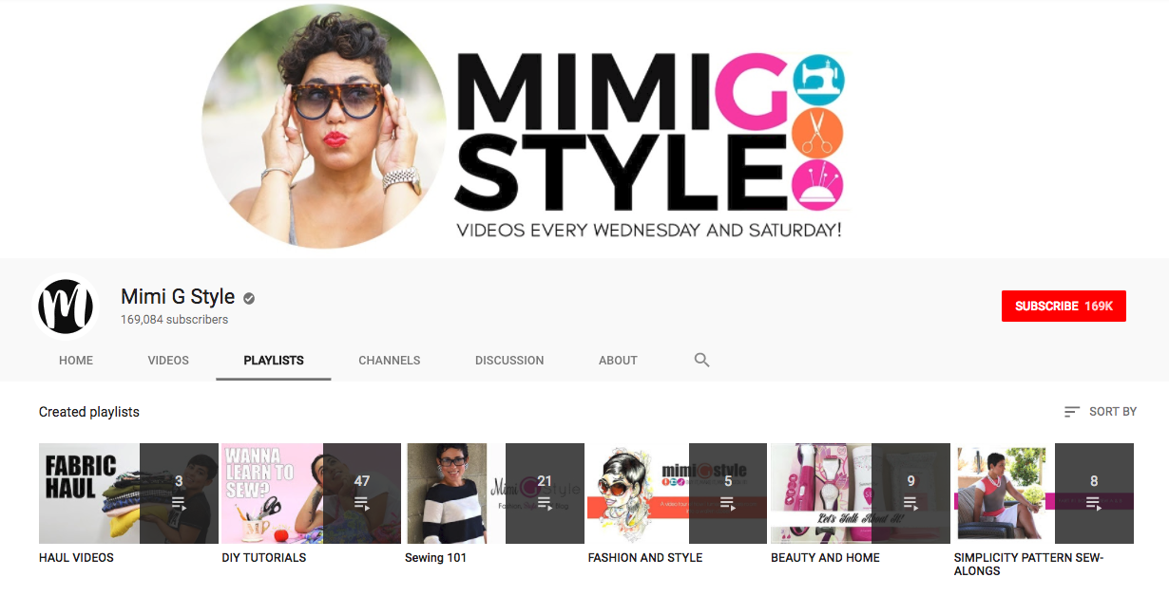1169x596 pixels.
Task: Click the Mimi G Style channel avatar
Action: 66,307
